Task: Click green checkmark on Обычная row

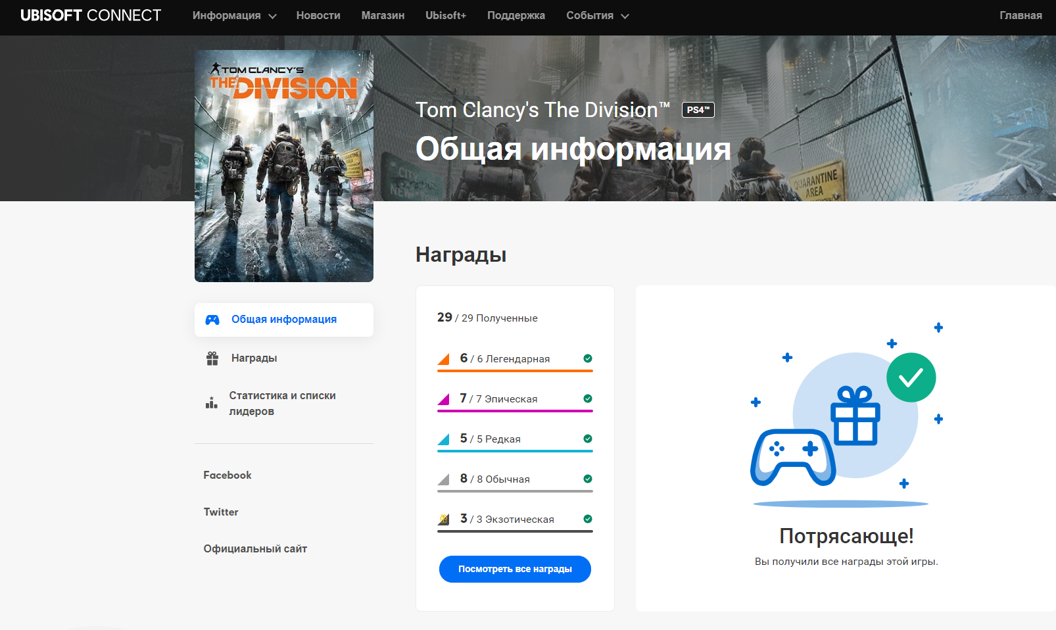Action: [588, 479]
